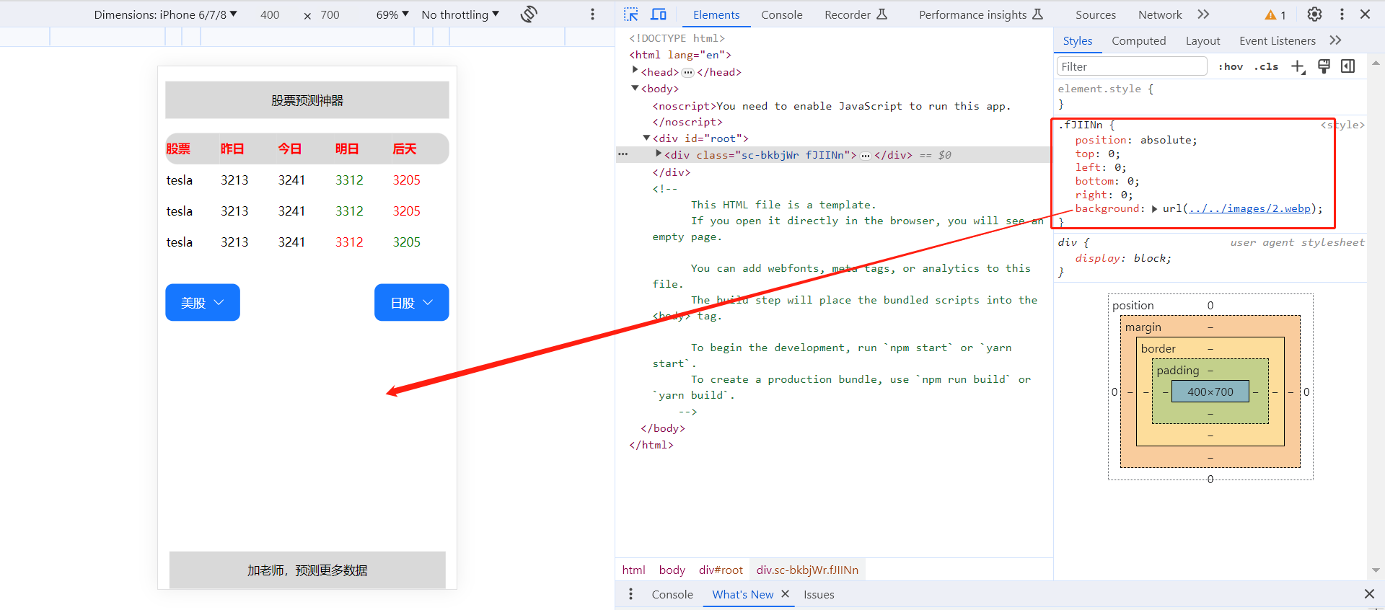Screen dimensions: 1385x610
Task: Rotate the device orientation icon
Action: coord(529,14)
